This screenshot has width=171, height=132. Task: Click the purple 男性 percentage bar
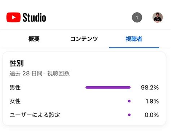[108, 87]
